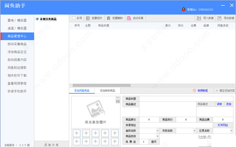Click the small video icon beside image area

[x=118, y=101]
